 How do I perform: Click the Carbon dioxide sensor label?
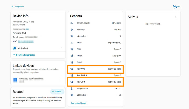(83, 23)
